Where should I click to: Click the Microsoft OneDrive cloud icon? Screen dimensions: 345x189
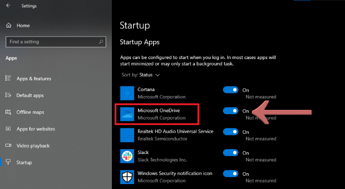pyautogui.click(x=127, y=114)
